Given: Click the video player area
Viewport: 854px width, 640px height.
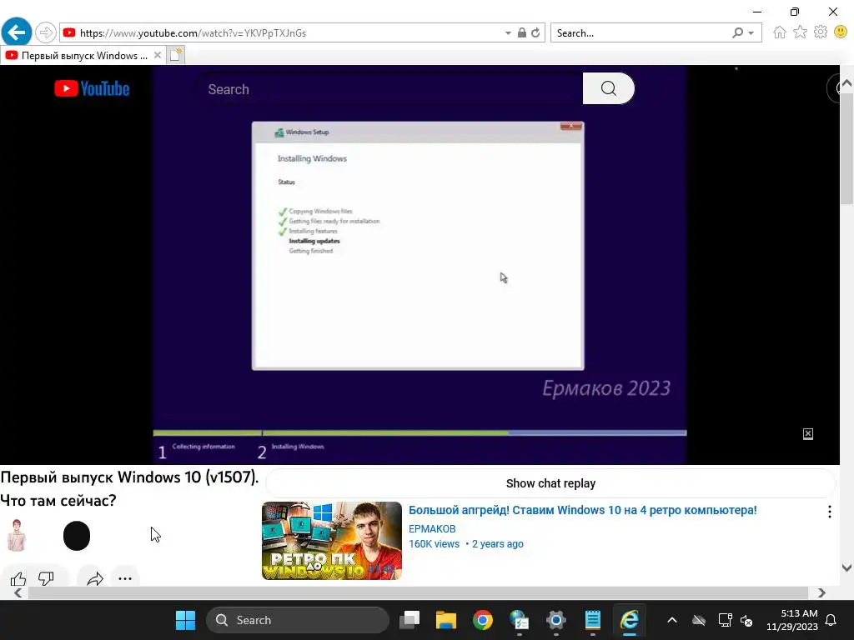Looking at the screenshot, I should point(419,267).
